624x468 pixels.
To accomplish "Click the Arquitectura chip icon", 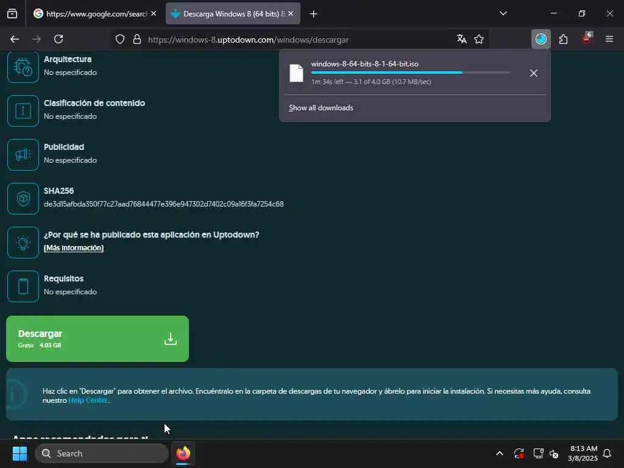I will point(23,67).
